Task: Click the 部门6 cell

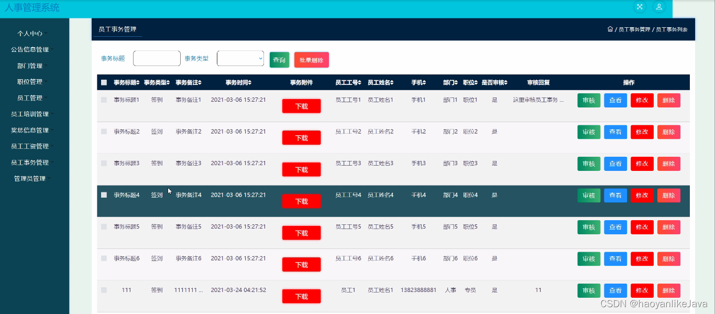Action: tap(450, 258)
